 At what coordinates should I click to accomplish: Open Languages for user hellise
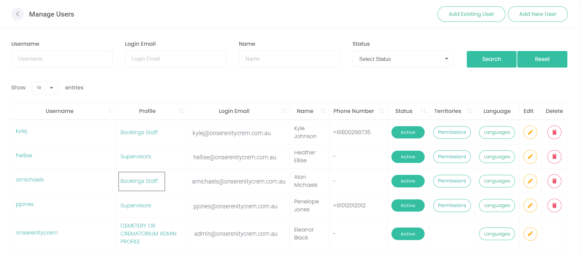pos(497,157)
